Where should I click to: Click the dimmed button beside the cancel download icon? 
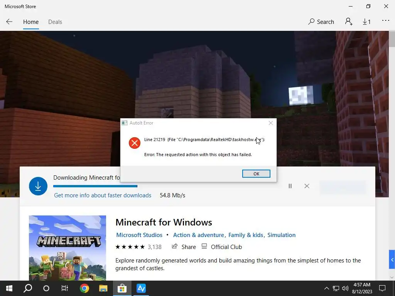pos(343,187)
